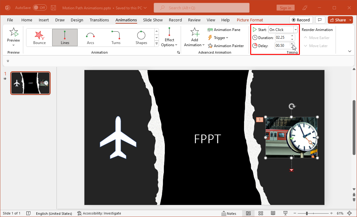
Task: Start Slide Show from status bar
Action: coord(285,213)
